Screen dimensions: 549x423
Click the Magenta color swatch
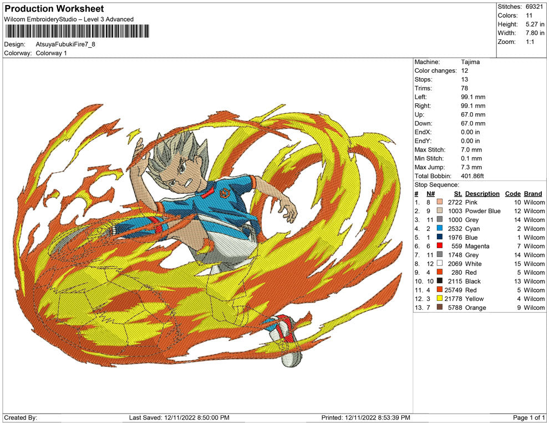439,246
